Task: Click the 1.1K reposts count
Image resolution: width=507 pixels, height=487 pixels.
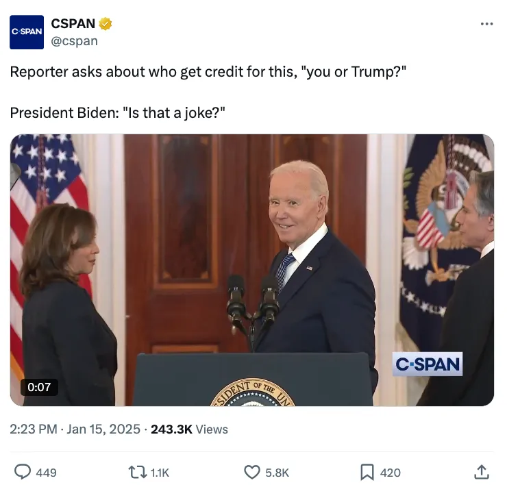Action: pos(160,473)
